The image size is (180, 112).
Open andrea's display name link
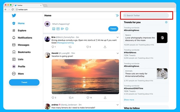55,105
